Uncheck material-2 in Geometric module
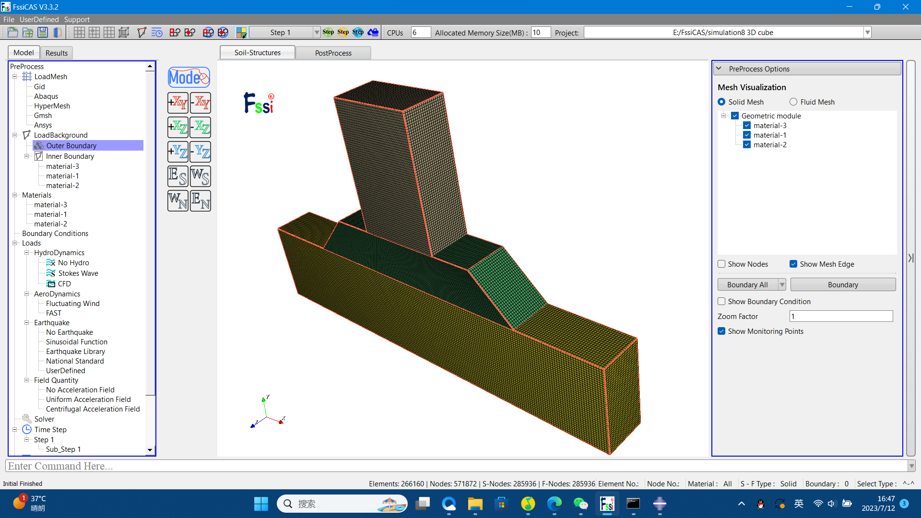921x518 pixels. (x=747, y=144)
